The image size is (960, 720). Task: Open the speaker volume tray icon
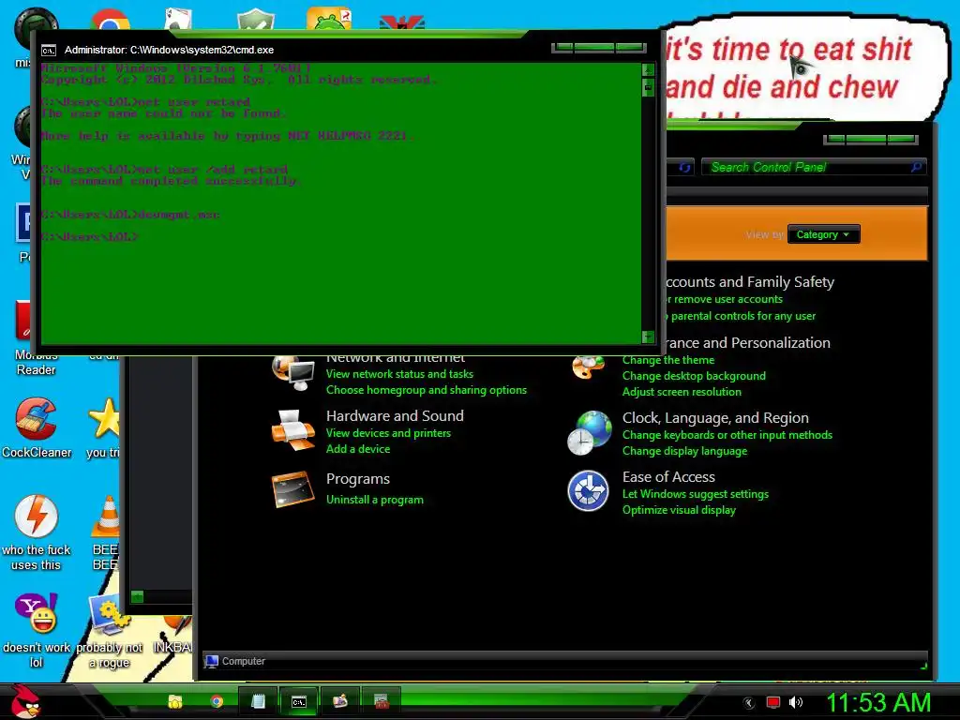coord(796,702)
